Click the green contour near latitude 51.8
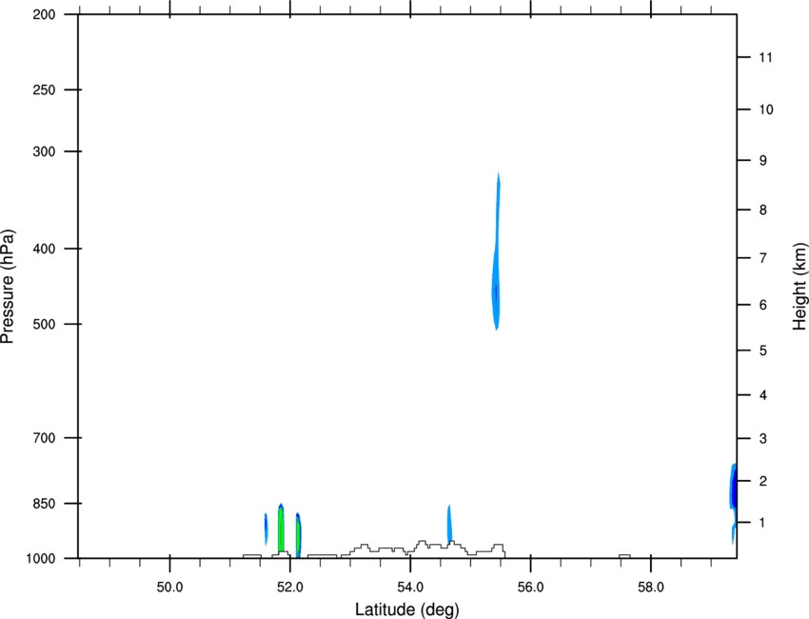Screen dimensions: 809x619 click(x=281, y=529)
